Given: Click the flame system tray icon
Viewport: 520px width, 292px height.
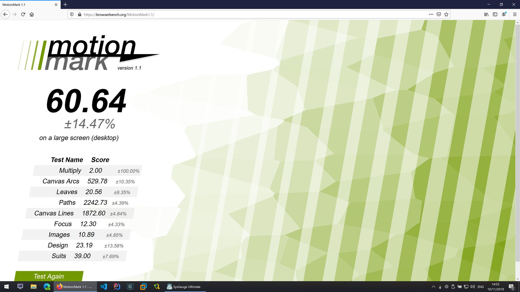Looking at the screenshot, I should pos(440,287).
